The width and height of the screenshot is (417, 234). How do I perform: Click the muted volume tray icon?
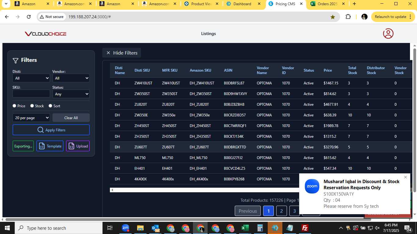click(x=378, y=228)
